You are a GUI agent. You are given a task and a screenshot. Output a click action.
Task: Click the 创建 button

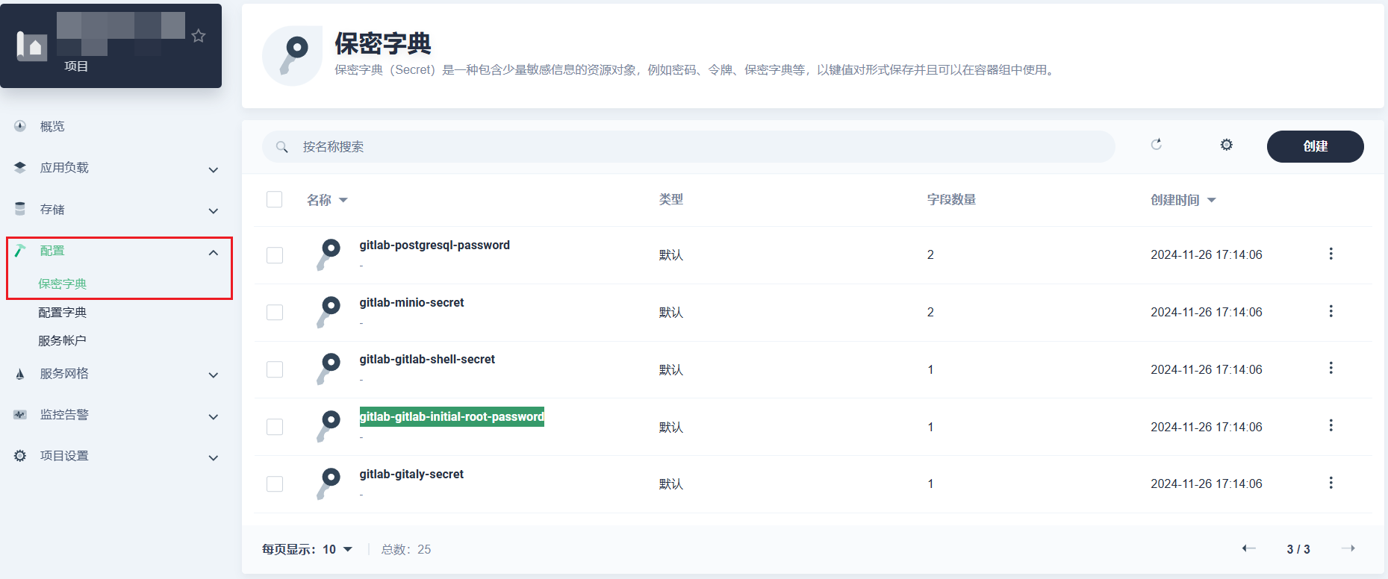tap(1315, 146)
